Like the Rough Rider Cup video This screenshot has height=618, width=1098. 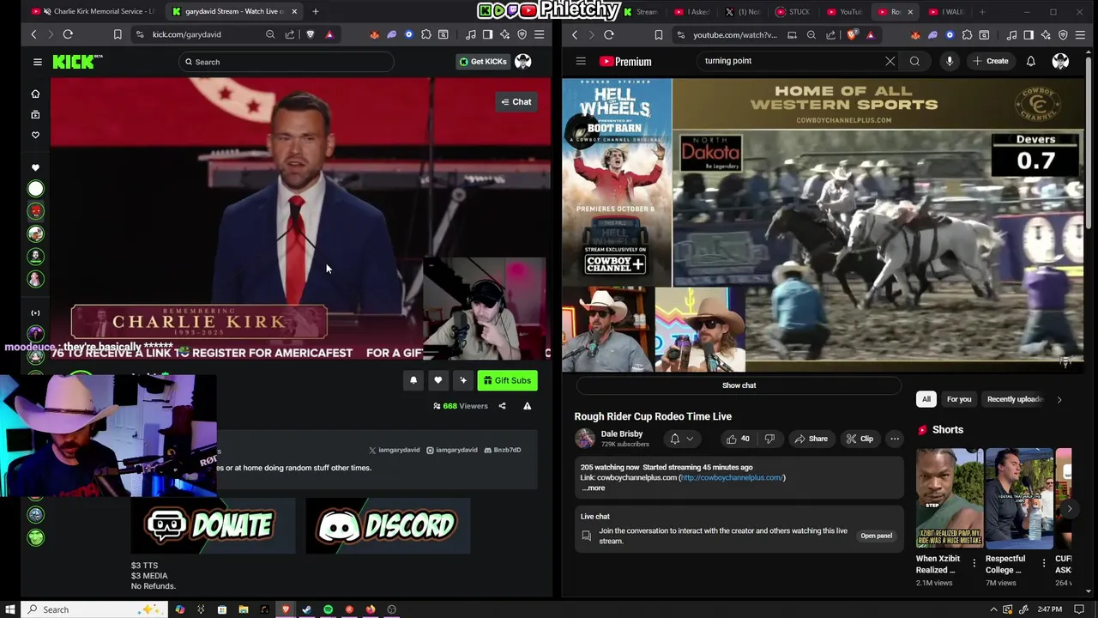pyautogui.click(x=738, y=439)
